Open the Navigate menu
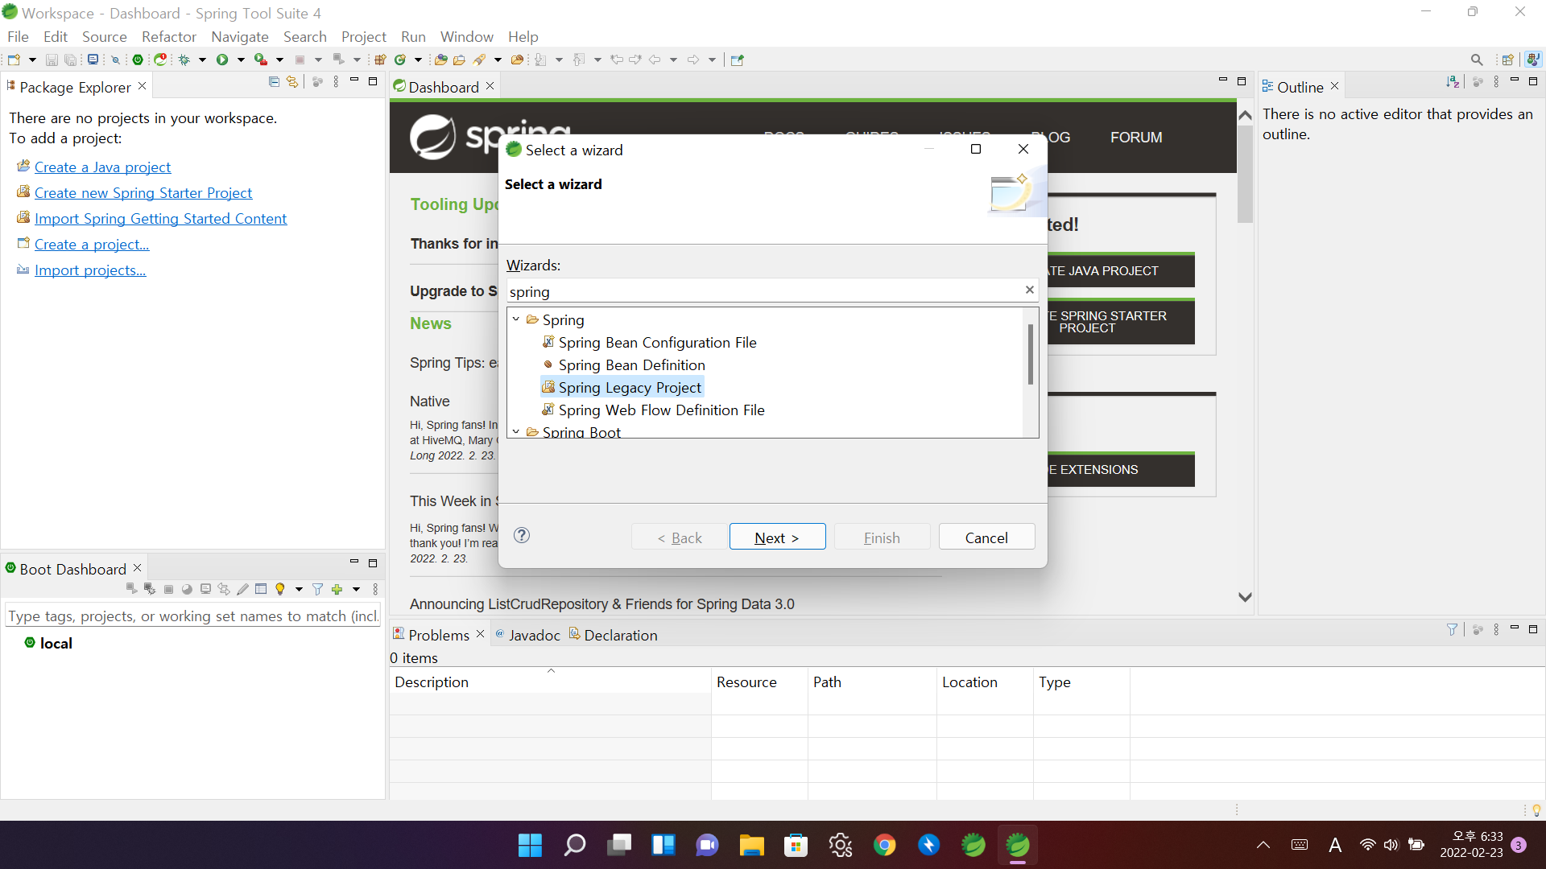Viewport: 1546px width, 869px height. coord(239,37)
